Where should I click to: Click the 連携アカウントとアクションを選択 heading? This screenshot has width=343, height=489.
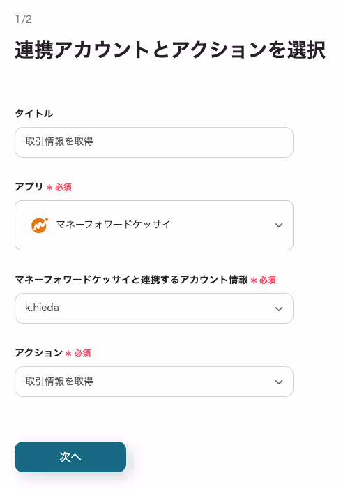tap(170, 50)
